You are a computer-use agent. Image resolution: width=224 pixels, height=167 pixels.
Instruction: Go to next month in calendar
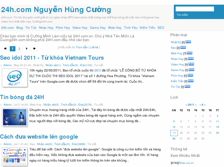205,105
